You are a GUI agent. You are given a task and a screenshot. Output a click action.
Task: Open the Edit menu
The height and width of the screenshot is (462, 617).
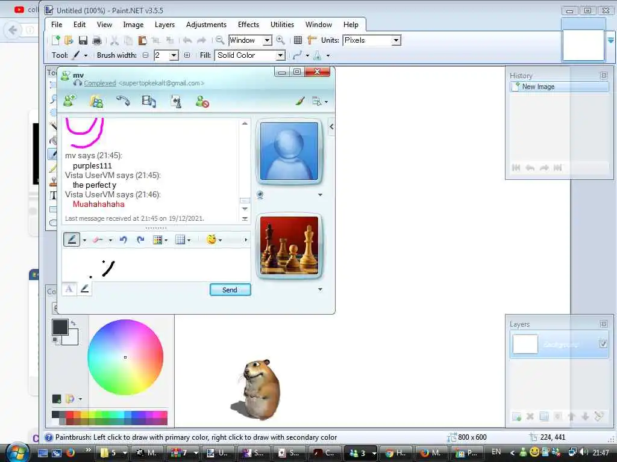tap(80, 24)
